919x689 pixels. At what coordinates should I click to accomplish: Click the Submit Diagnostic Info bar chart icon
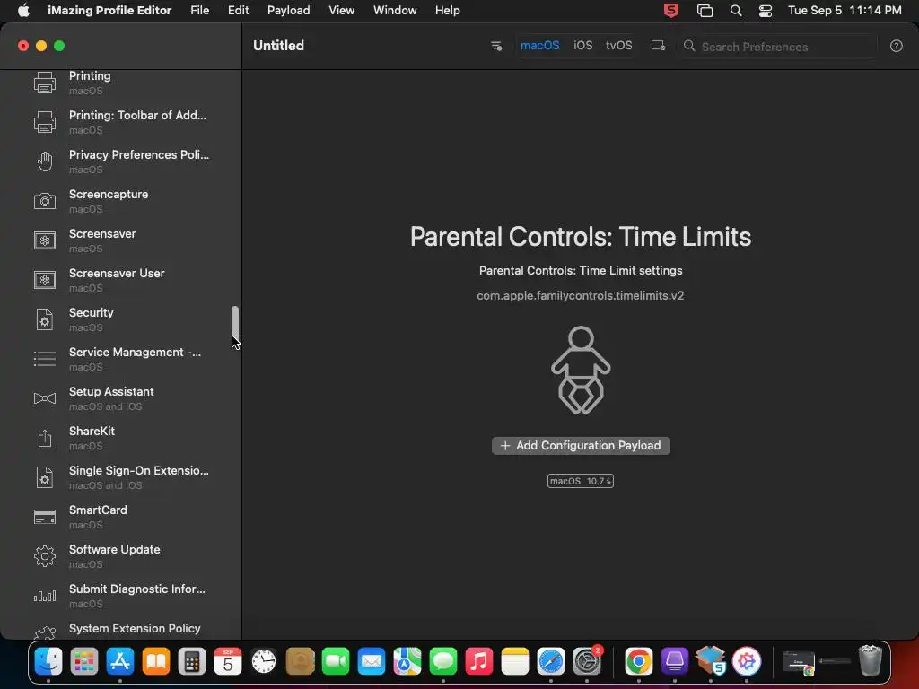pos(45,596)
